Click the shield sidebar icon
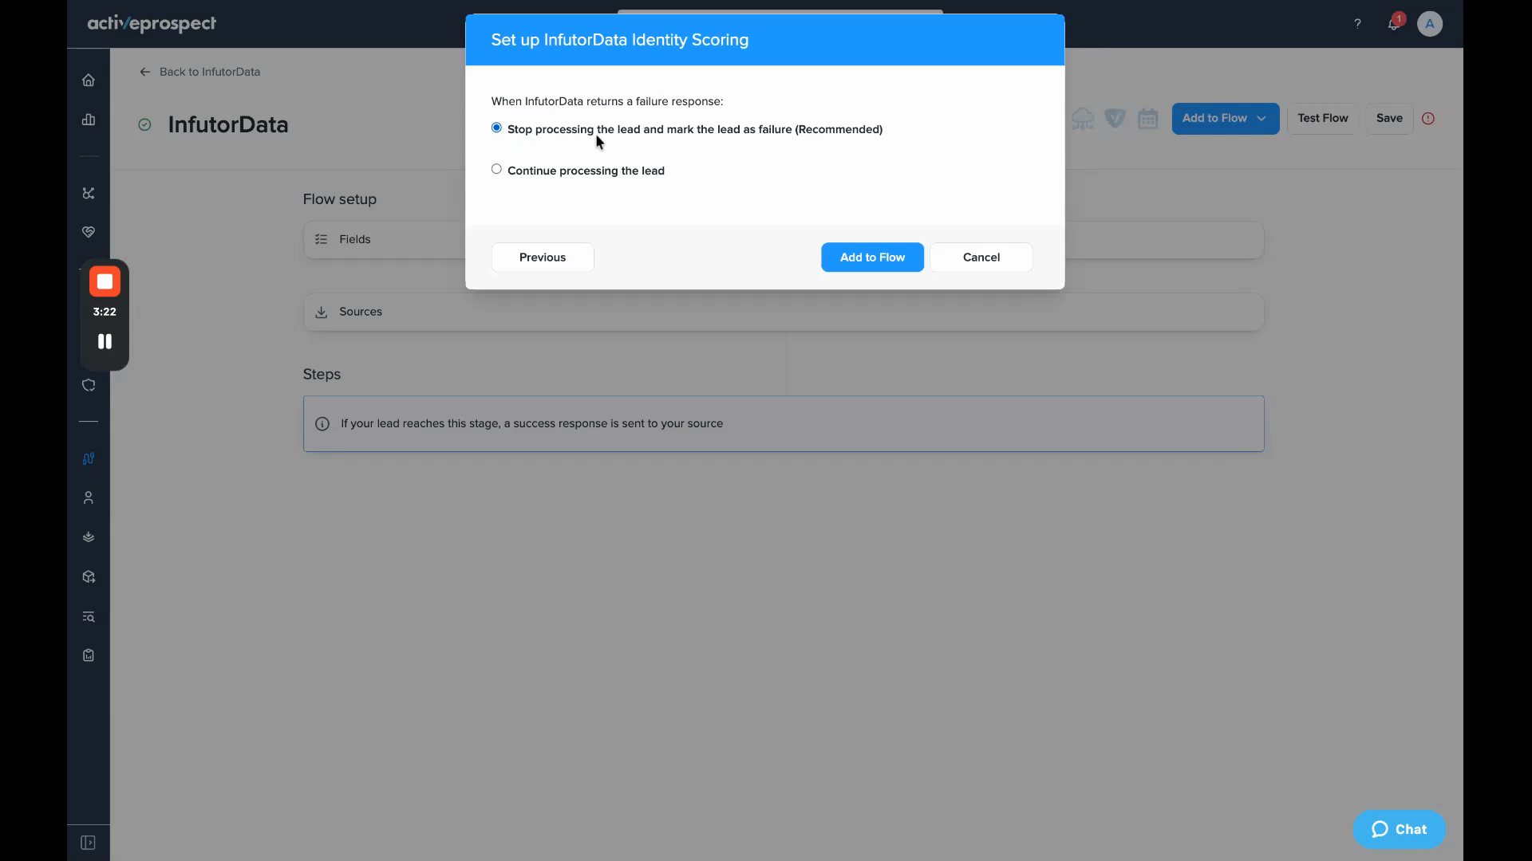Image resolution: width=1532 pixels, height=861 pixels. (x=89, y=385)
